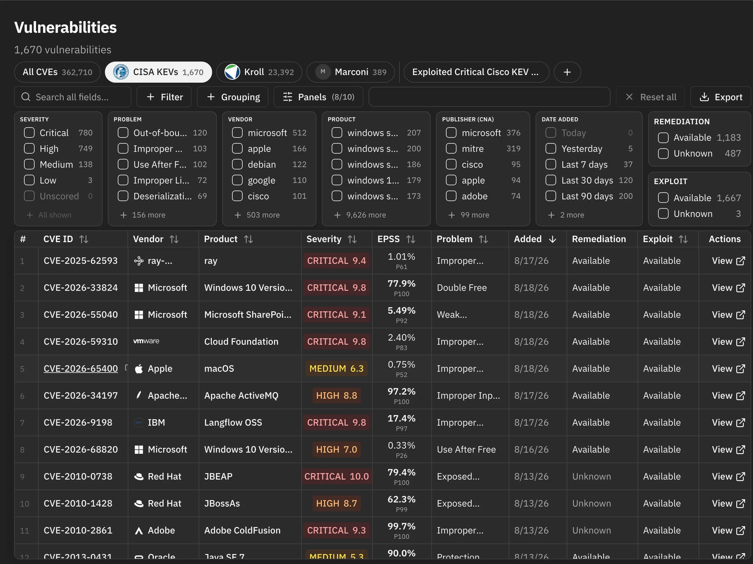Screen dimensions: 753x564
Task: Sort by Product arrows icon
Action: pos(248,239)
